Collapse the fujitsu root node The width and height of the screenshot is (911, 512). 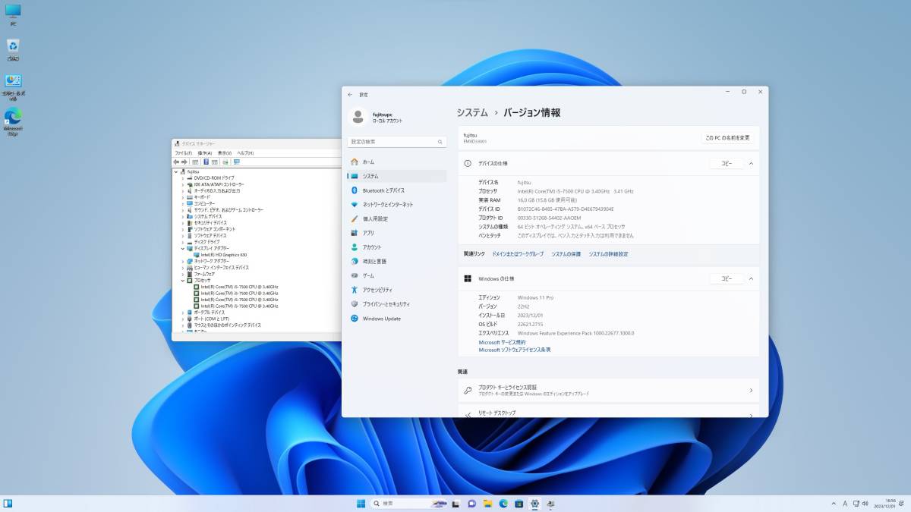177,171
